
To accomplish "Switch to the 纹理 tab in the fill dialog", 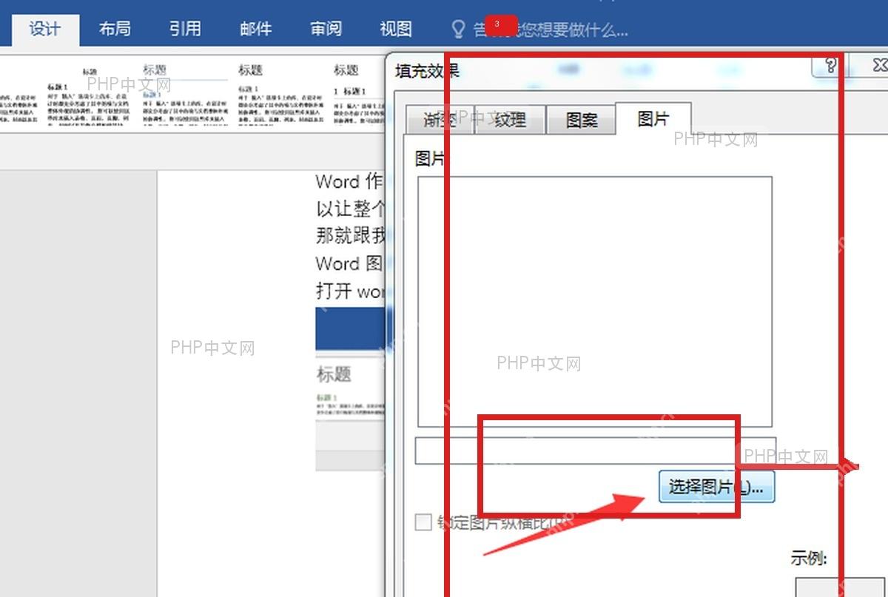I will pyautogui.click(x=510, y=120).
